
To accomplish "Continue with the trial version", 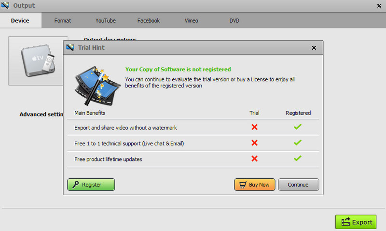I will click(298, 185).
